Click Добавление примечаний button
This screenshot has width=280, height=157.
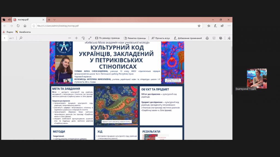coord(188,38)
